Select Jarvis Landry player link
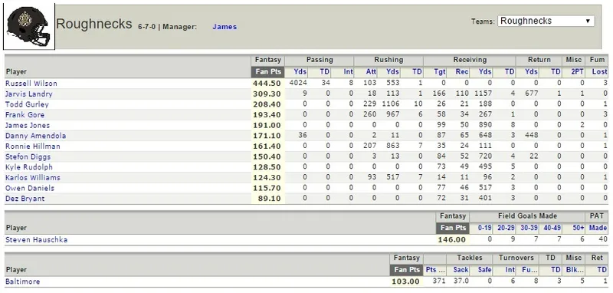The width and height of the screenshot is (613, 293). tap(29, 94)
